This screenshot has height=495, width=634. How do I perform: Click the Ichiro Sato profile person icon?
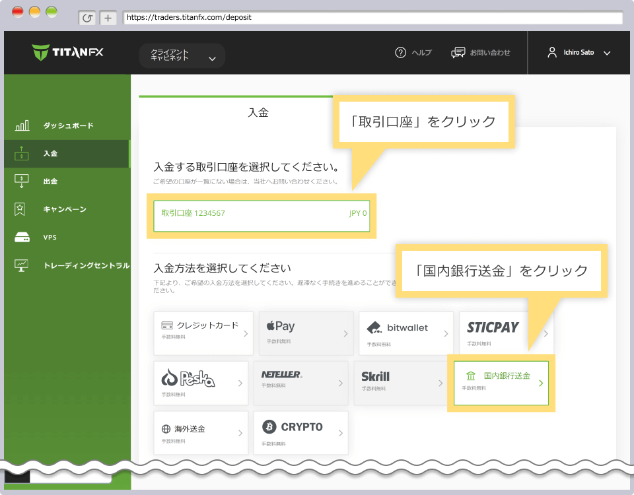[x=552, y=52]
